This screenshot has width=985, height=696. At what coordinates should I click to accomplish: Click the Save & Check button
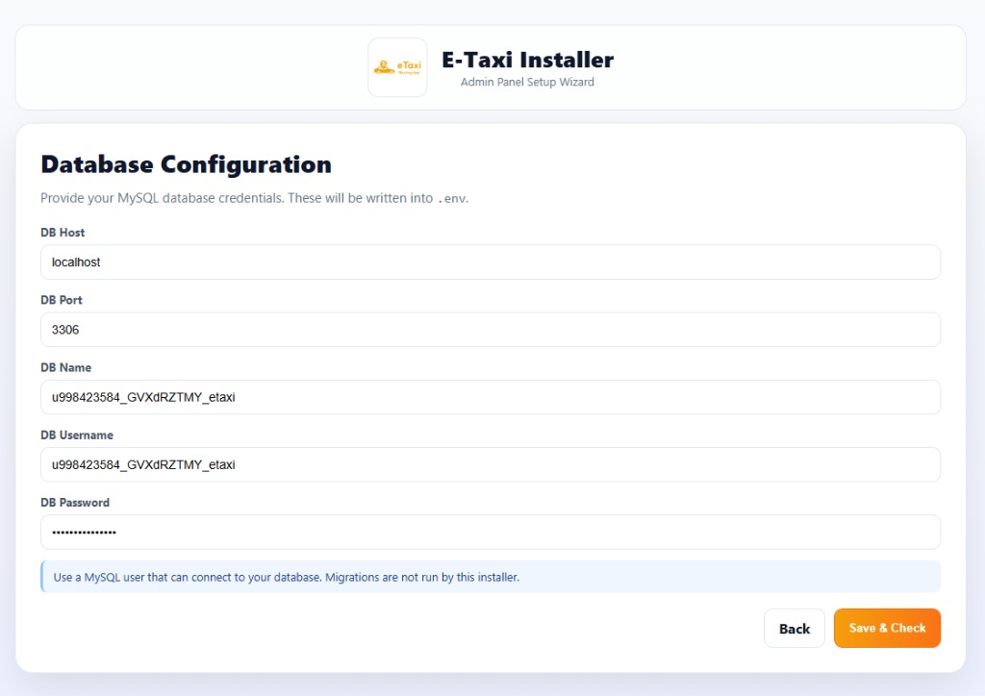[x=887, y=628]
